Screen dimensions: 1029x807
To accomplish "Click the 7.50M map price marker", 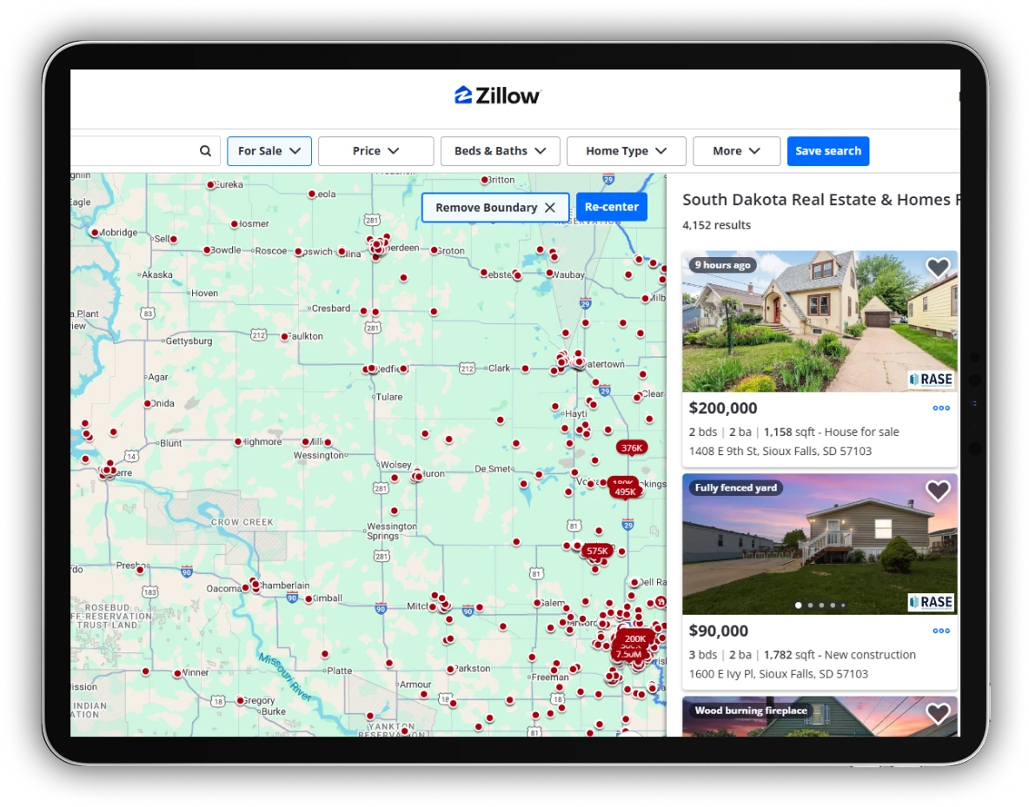I will (x=628, y=654).
